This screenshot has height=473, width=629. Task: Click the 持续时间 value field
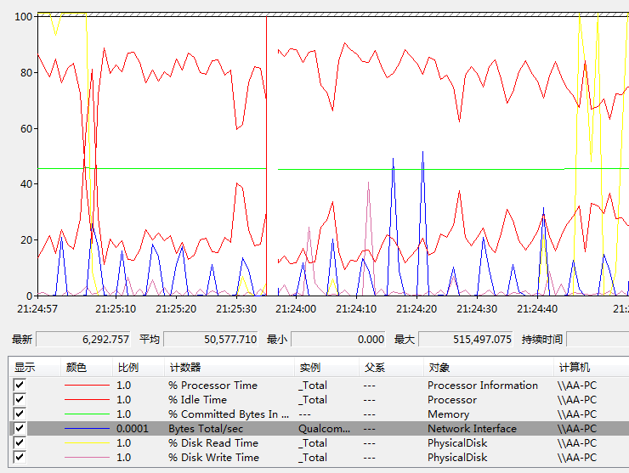click(598, 340)
